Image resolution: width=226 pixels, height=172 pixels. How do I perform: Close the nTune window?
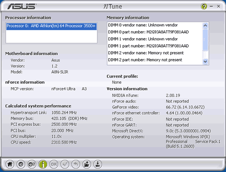[x=218, y=6]
